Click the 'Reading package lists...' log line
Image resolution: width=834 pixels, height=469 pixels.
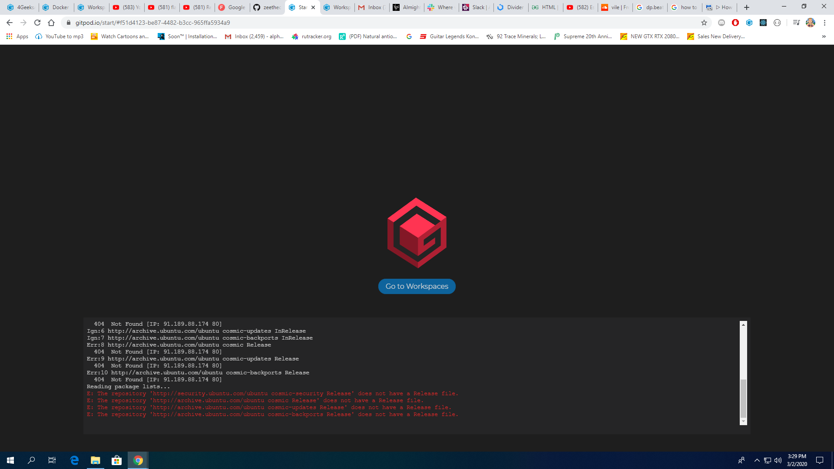tap(128, 386)
